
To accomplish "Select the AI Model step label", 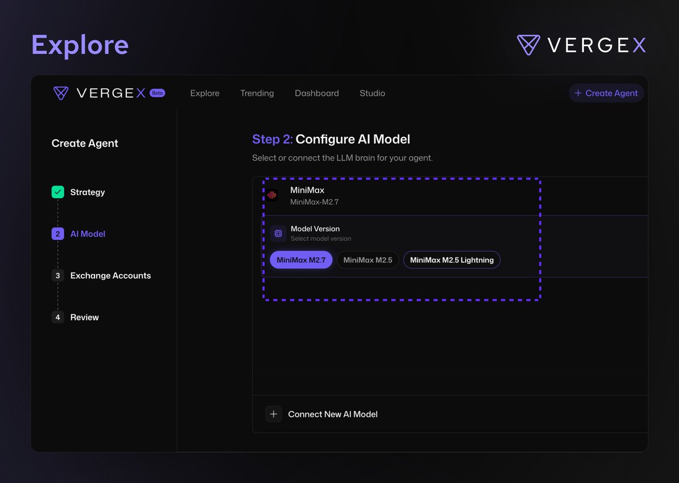I will [88, 234].
